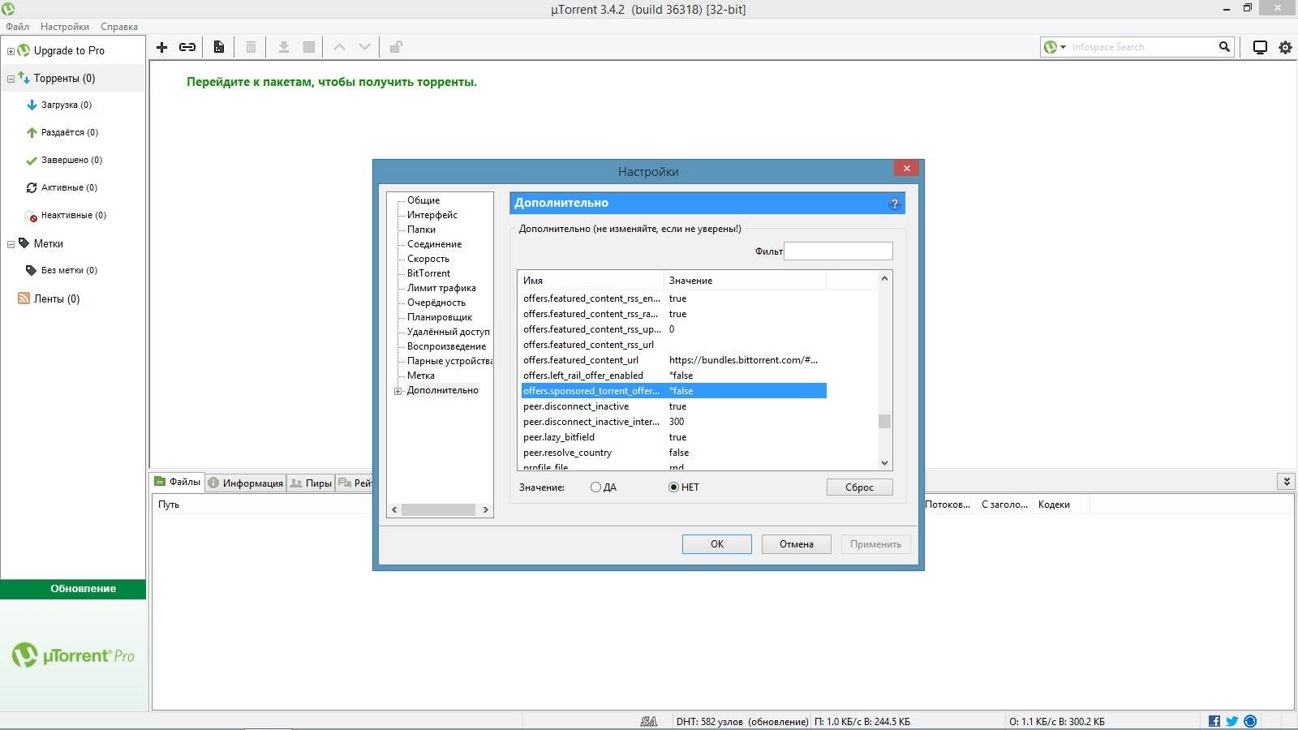Open the Настройки menu
Image resolution: width=1298 pixels, height=730 pixels.
point(65,27)
